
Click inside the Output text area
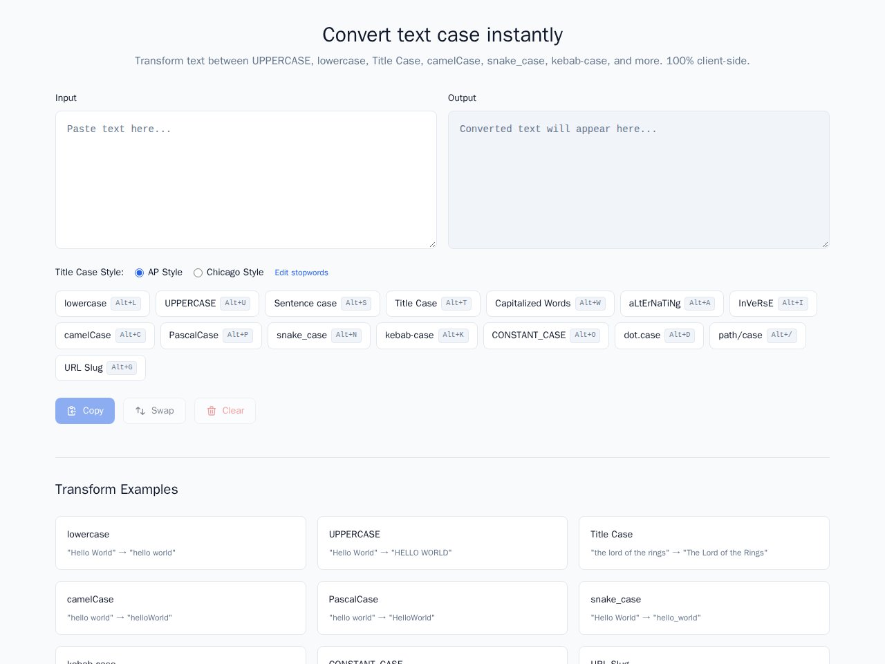click(639, 180)
